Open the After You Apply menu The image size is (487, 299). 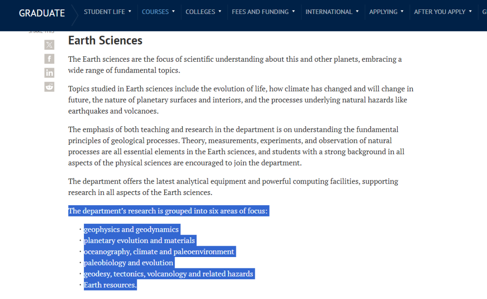pyautogui.click(x=443, y=12)
